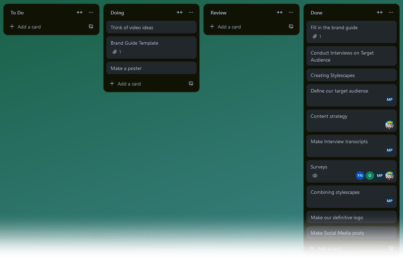403x260 pixels.
Task: Click the MP avatar on Define our target audience
Action: [389, 100]
